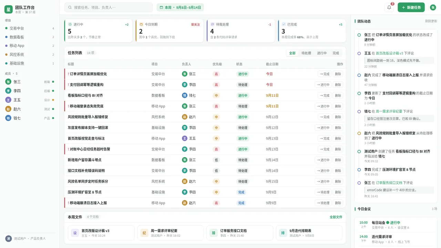The image size is (441, 248).
Task: Open the notification bell icon
Action: coord(389,7)
